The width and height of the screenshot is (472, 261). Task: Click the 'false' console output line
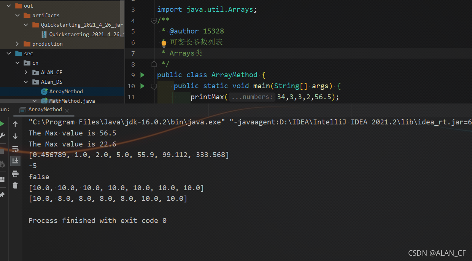[x=39, y=177]
